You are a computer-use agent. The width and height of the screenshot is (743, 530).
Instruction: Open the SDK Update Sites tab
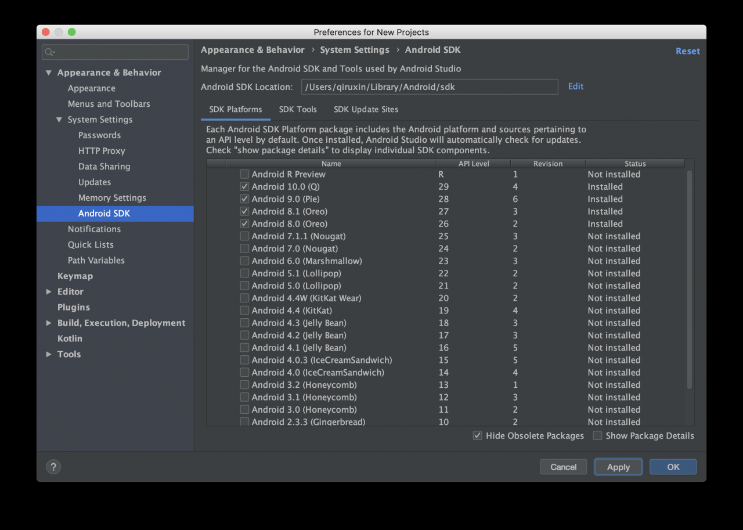366,109
